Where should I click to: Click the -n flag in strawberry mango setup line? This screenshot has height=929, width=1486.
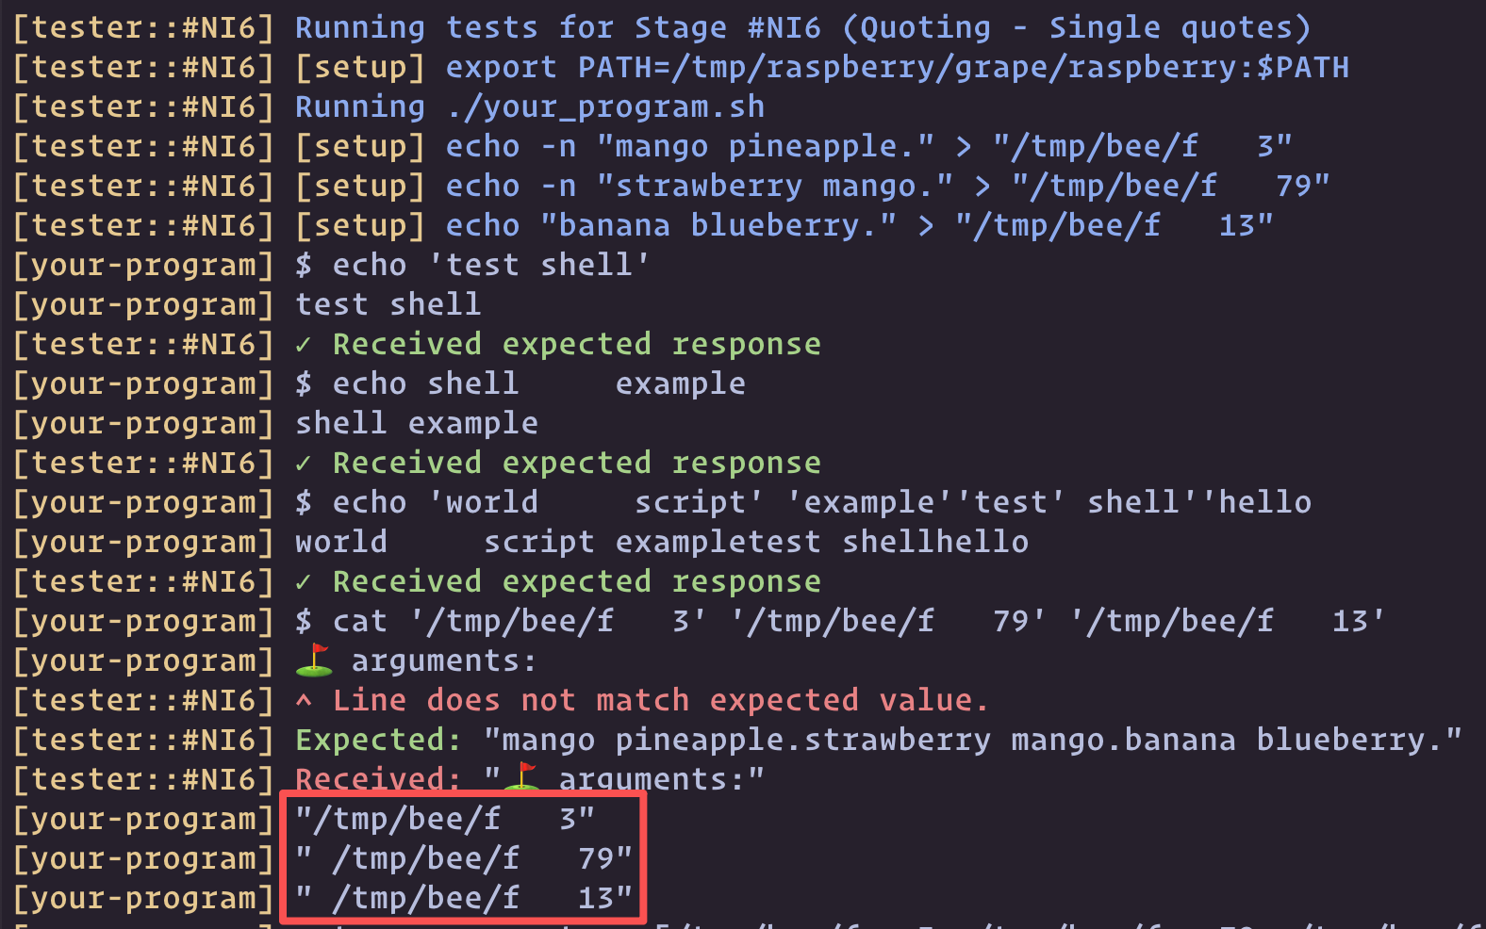[x=558, y=187]
